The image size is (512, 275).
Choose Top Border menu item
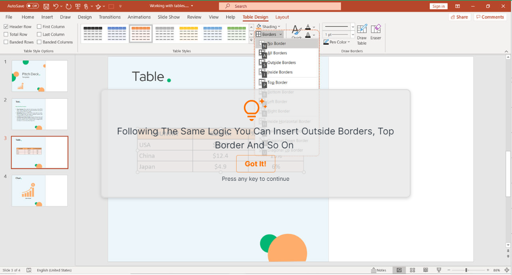287,82
